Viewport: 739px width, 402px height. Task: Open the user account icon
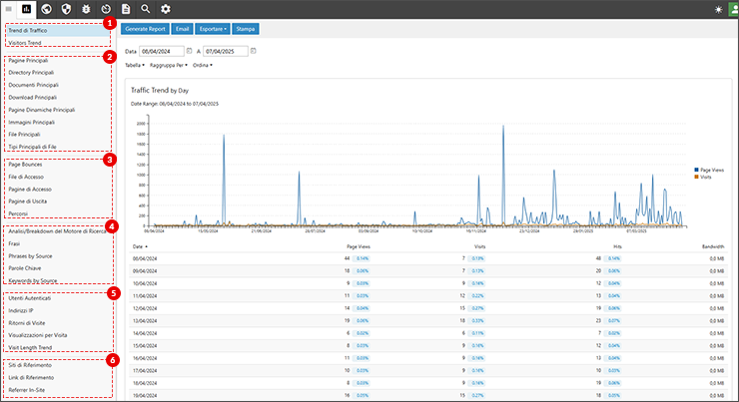(x=732, y=9)
